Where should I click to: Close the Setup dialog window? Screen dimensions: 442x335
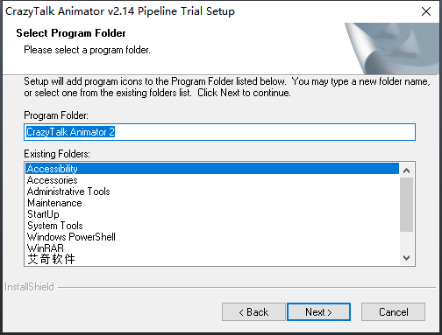[x=426, y=11]
